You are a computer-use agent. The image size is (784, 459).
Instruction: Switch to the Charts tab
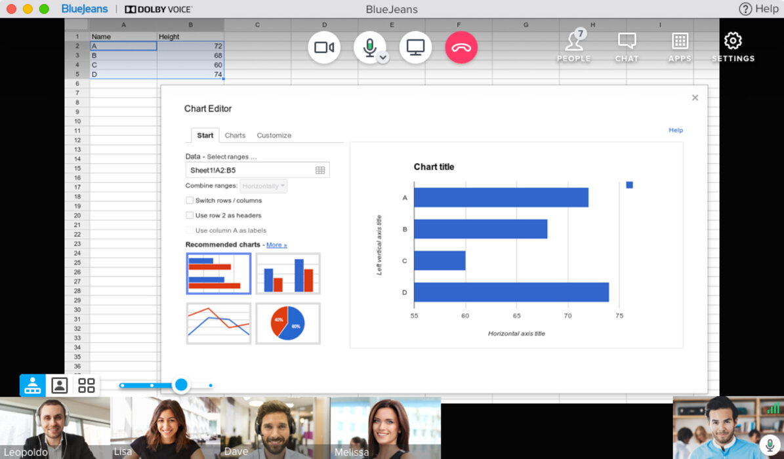pyautogui.click(x=235, y=136)
